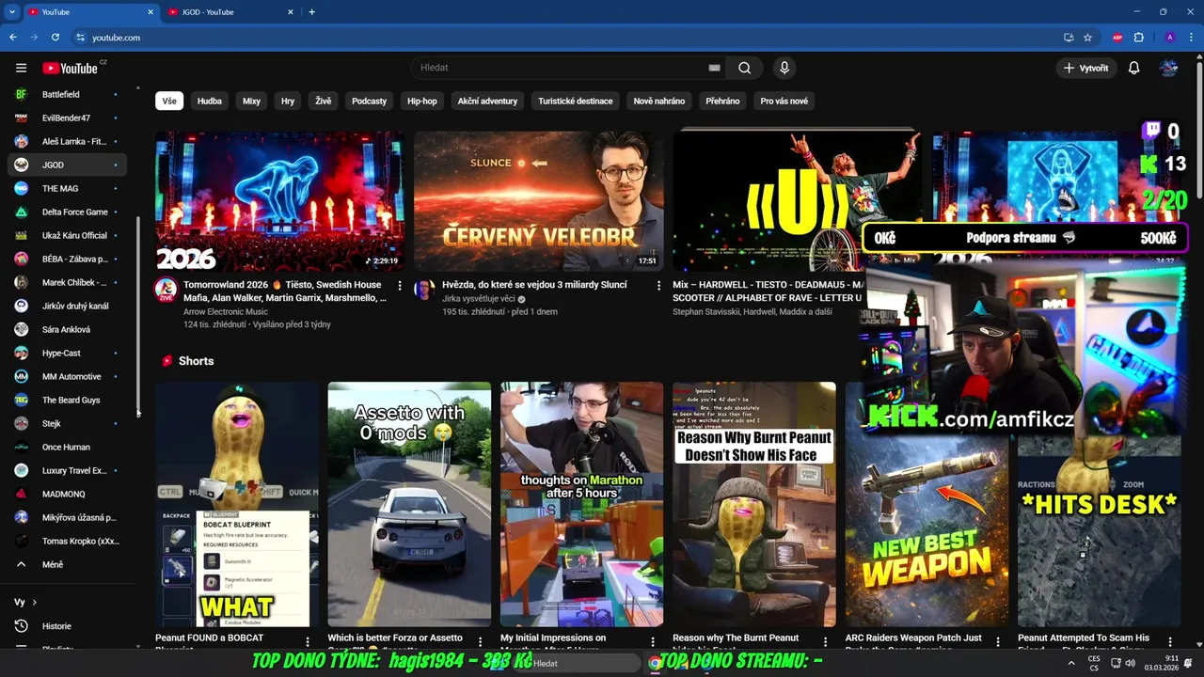Select the Přehráno chip
The height and width of the screenshot is (677, 1204).
click(x=722, y=101)
